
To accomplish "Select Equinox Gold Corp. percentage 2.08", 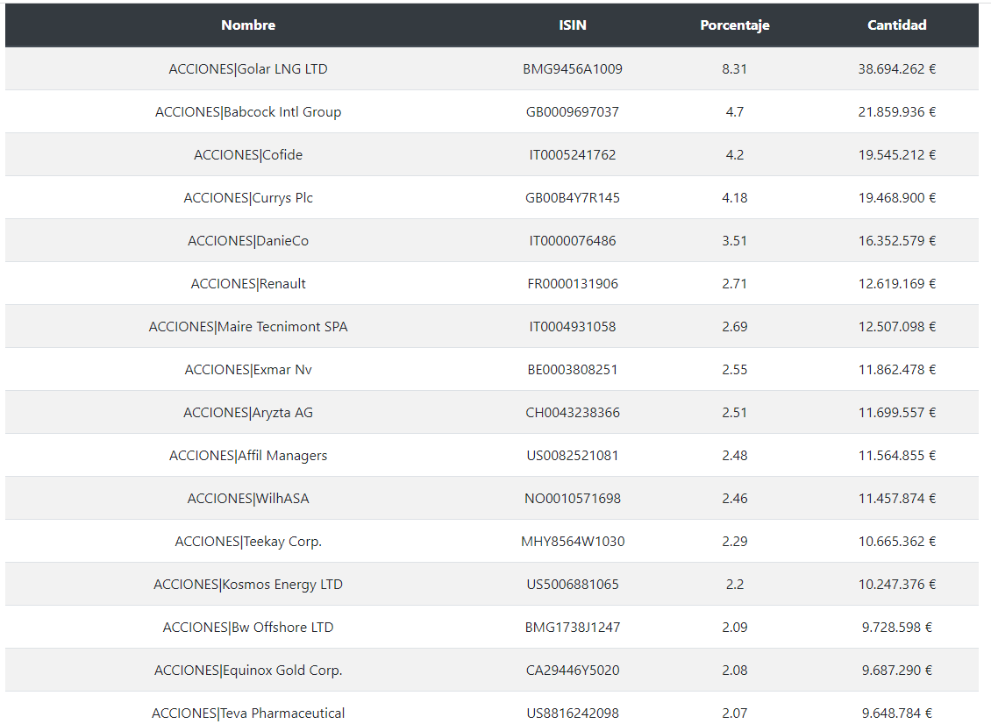I will (734, 670).
